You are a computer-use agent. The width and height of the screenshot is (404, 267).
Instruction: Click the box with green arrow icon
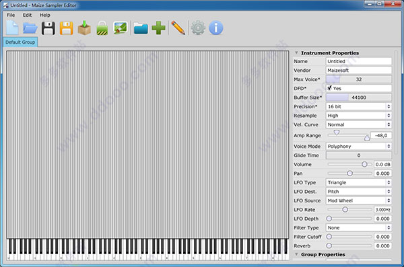(x=84, y=28)
